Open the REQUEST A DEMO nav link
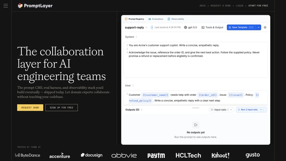 pos(220,6)
